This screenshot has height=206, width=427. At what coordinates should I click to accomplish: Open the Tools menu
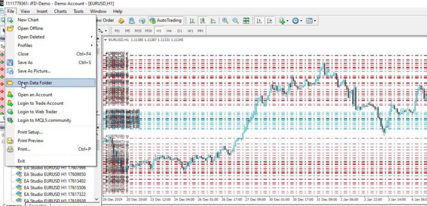(78, 11)
